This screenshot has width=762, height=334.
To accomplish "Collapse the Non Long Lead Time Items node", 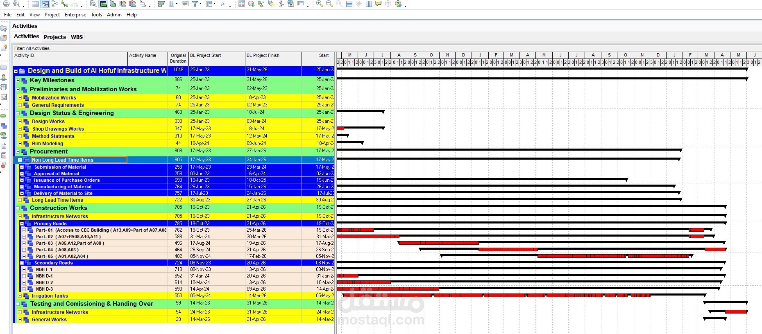I will [20, 160].
